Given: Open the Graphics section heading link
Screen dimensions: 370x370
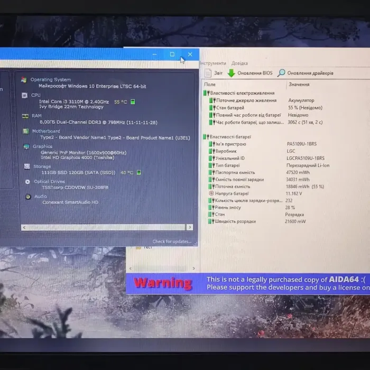Looking at the screenshot, I should [42, 146].
